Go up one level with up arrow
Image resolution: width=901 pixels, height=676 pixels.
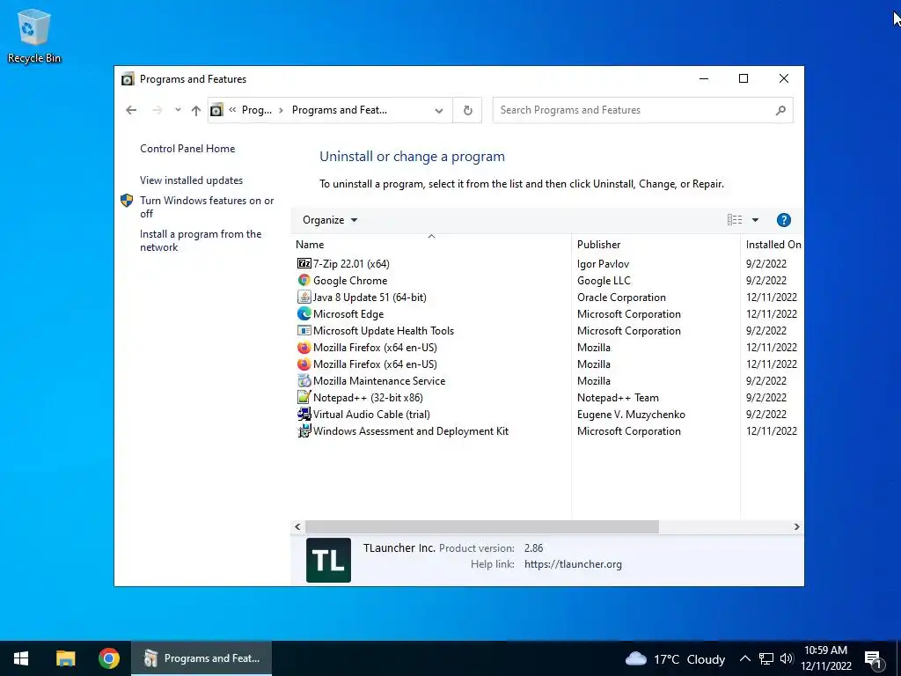(196, 110)
